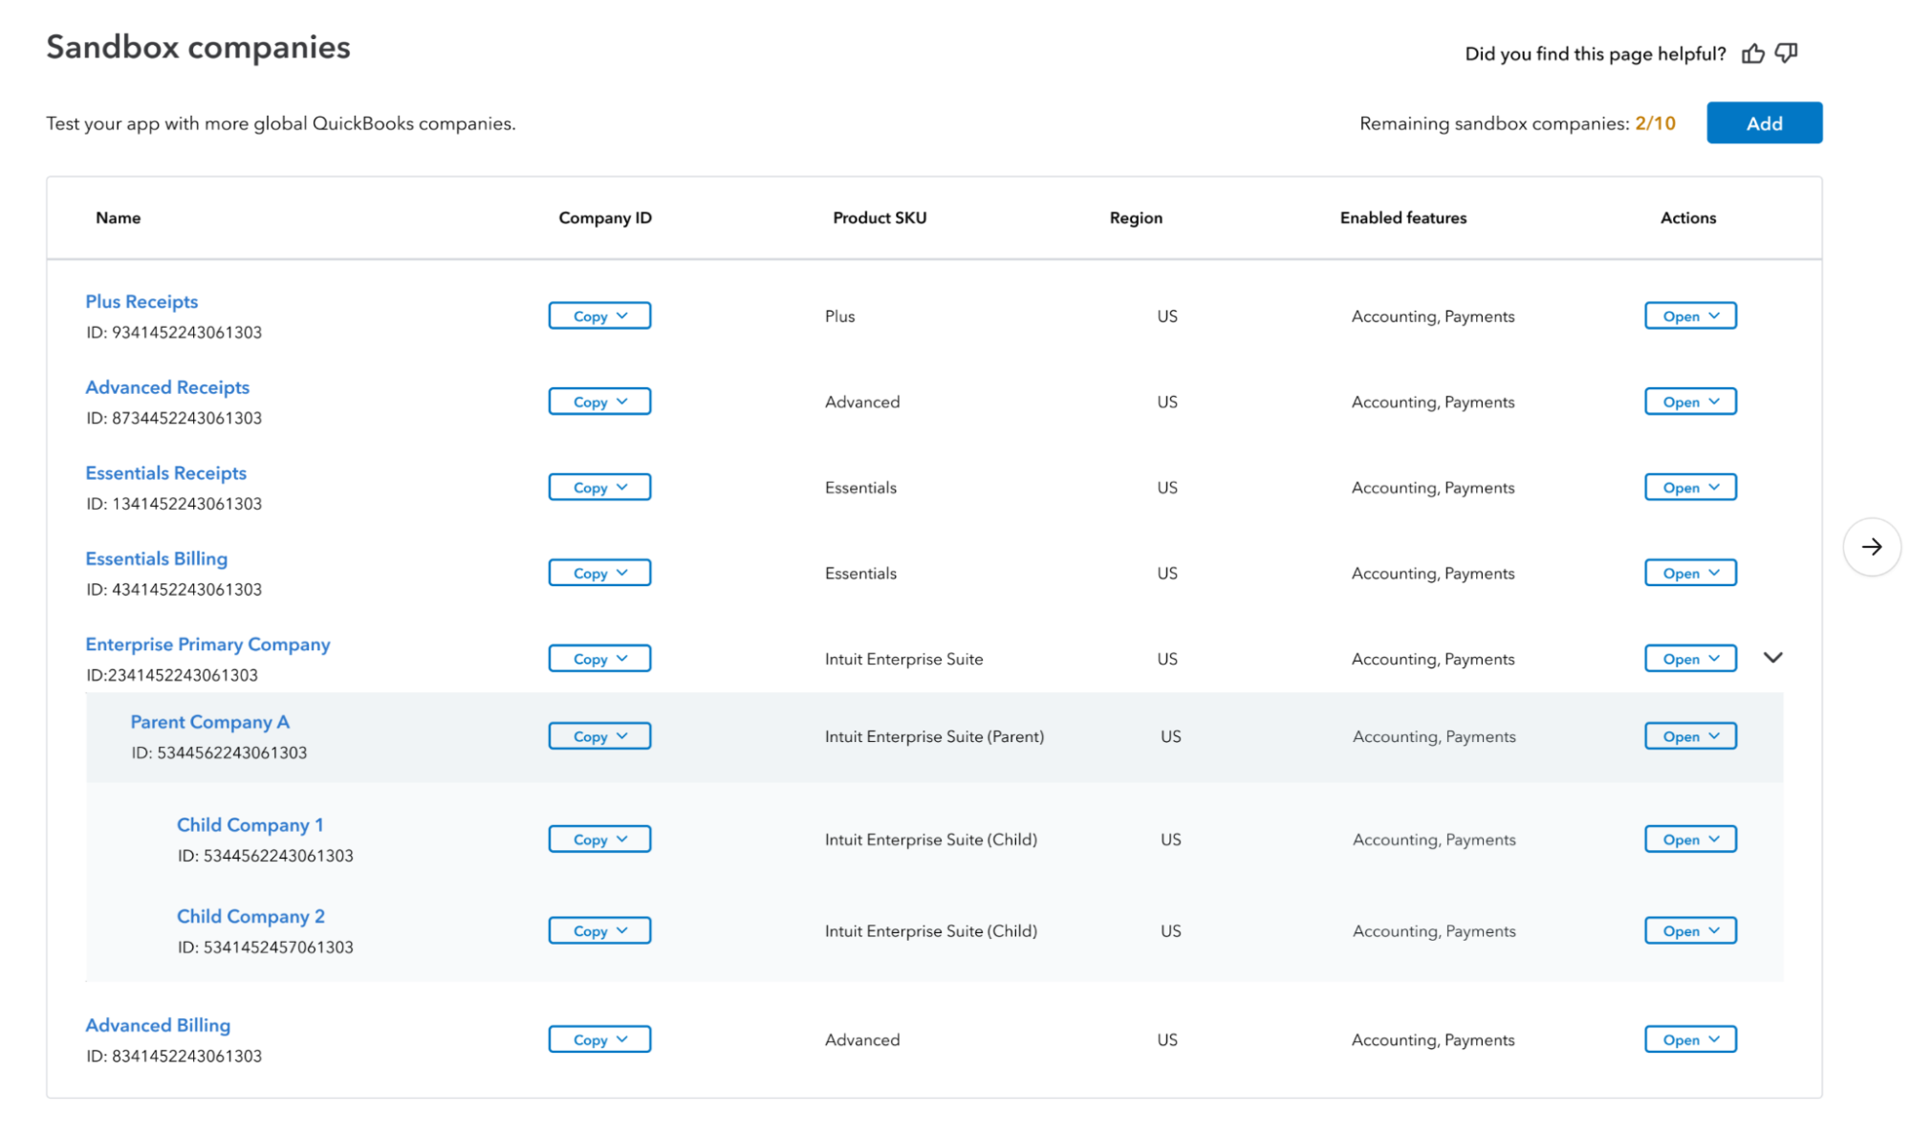Add a new sandbox company

pyautogui.click(x=1764, y=123)
